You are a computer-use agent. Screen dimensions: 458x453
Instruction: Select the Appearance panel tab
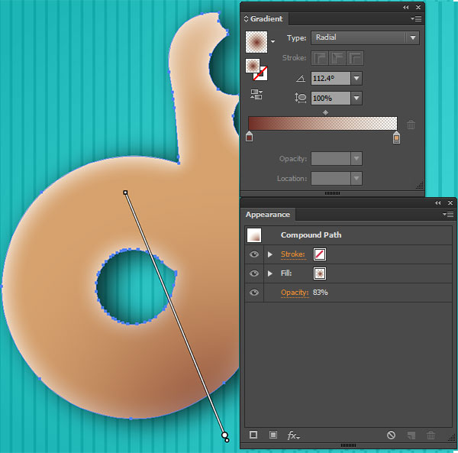coord(267,215)
